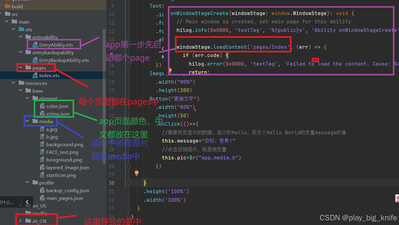Toggle the code fold marker on line 13
The image size is (399, 225).
coord(129,40)
